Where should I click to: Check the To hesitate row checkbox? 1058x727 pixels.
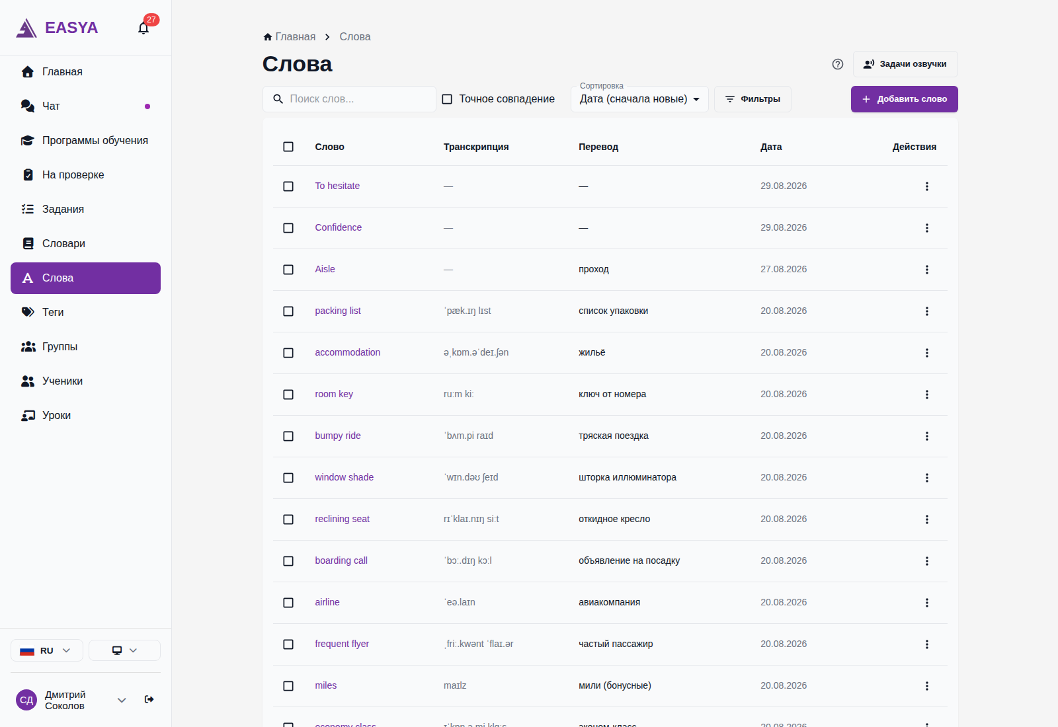click(x=288, y=186)
